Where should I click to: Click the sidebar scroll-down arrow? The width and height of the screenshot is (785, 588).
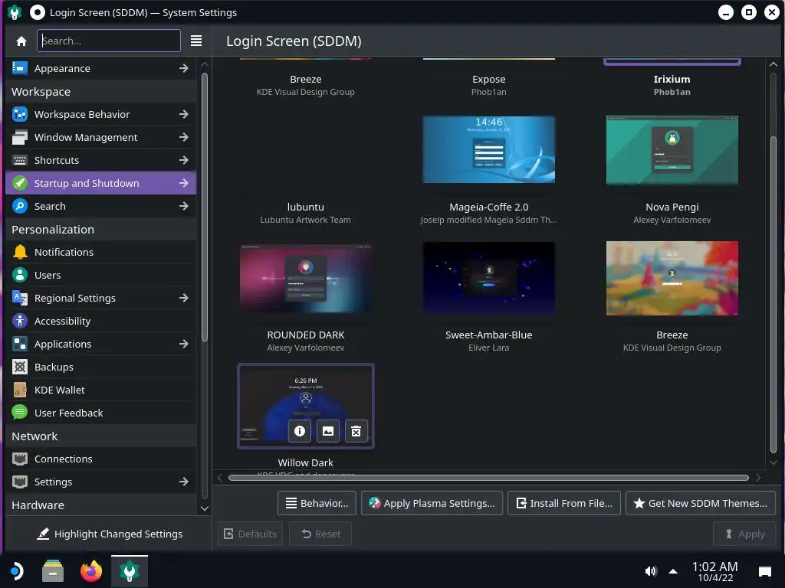tap(204, 508)
